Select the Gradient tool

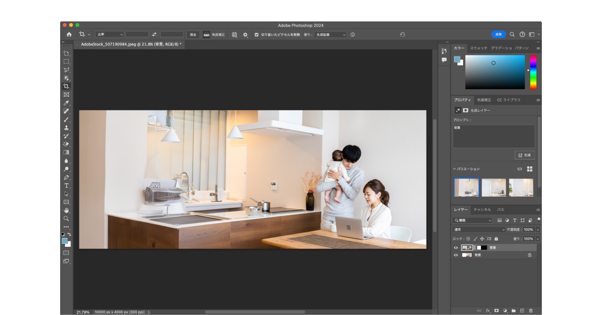point(66,152)
